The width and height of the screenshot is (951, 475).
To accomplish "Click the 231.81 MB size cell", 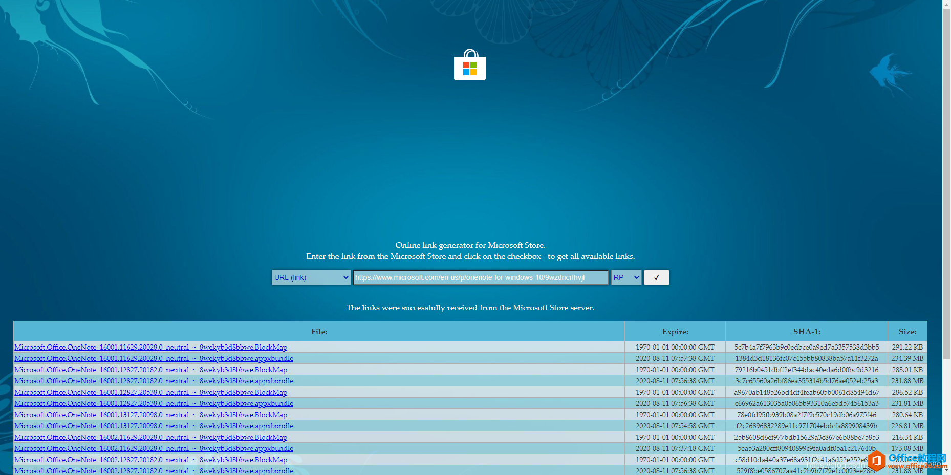I will (x=907, y=403).
